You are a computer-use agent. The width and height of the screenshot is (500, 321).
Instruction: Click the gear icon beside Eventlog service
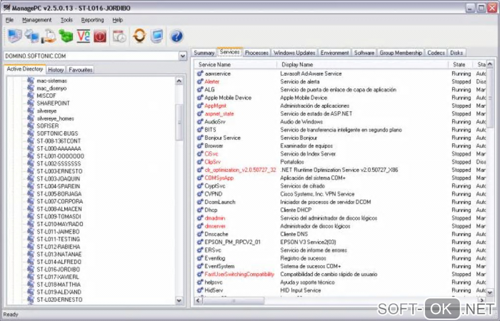[x=200, y=258]
